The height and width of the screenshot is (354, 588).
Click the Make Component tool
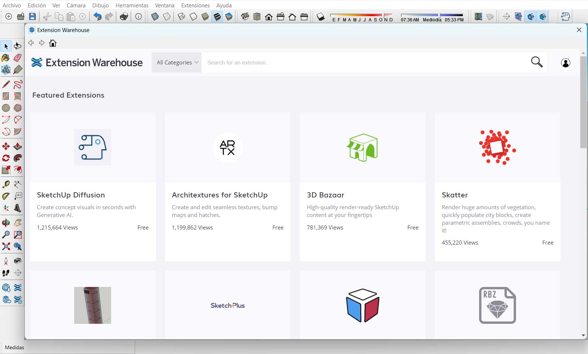6,70
